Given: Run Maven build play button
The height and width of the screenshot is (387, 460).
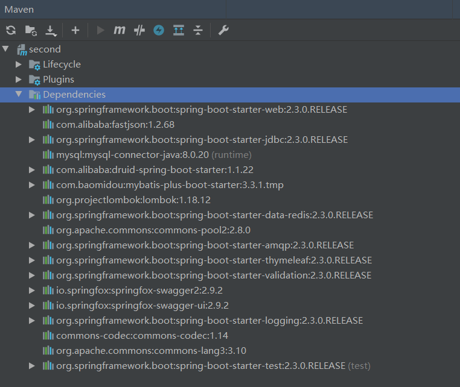Looking at the screenshot, I should (100, 30).
